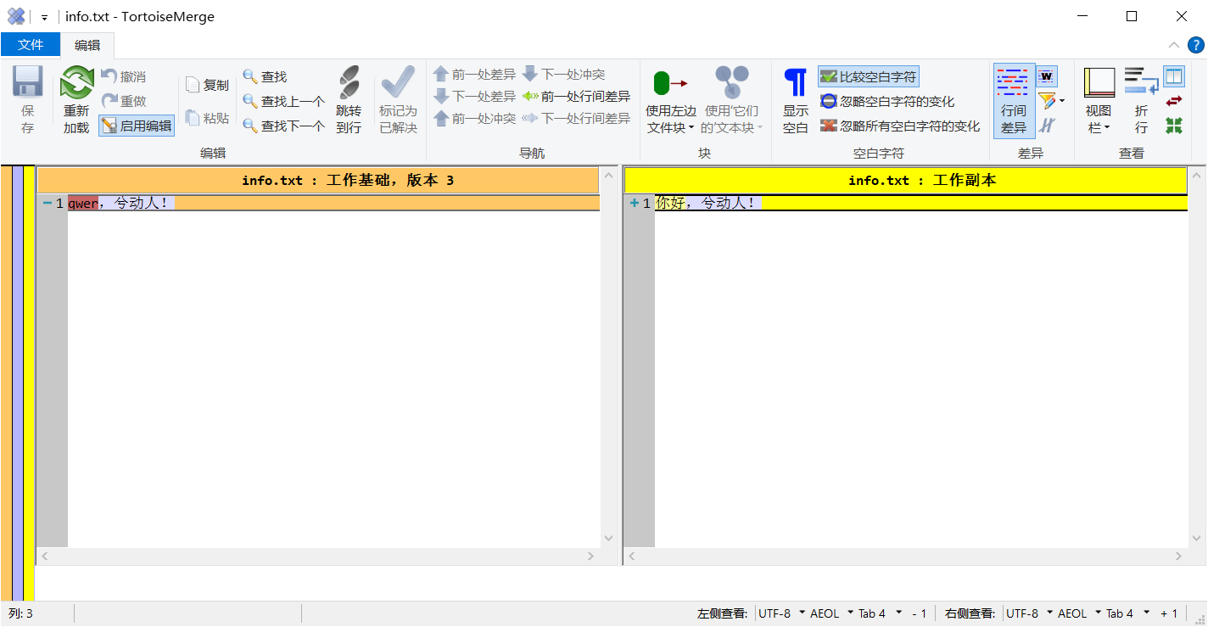1208x627 pixels.
Task: Use the left file block
Action: point(670,100)
